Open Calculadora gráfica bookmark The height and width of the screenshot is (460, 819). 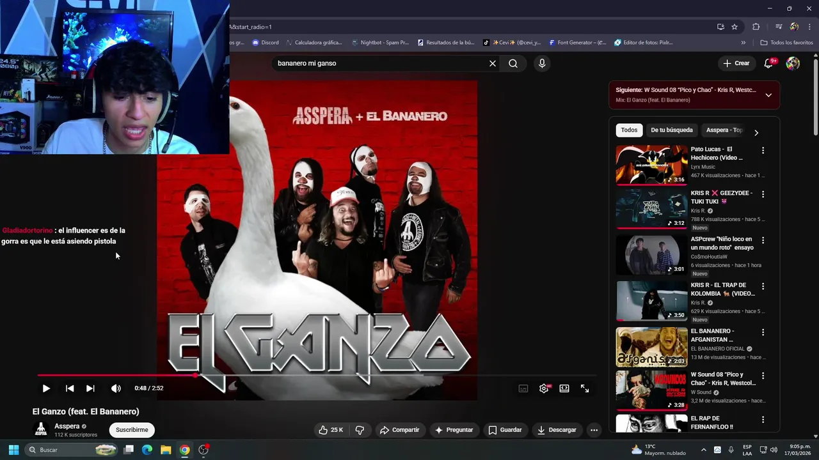pos(314,43)
